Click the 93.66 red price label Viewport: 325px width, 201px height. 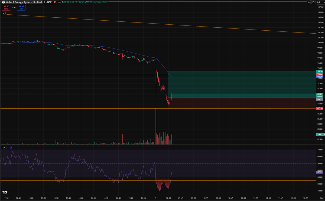320,74
